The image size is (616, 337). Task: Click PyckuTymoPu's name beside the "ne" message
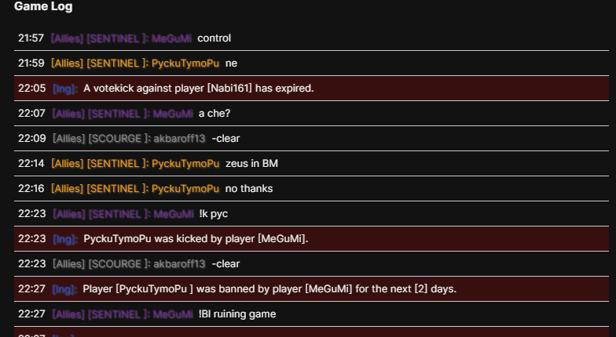pyautogui.click(x=185, y=63)
